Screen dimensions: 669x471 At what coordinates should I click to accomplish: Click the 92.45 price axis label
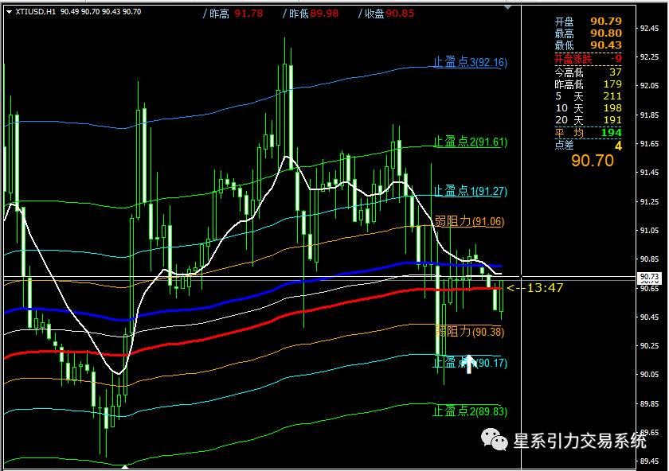pyautogui.click(x=649, y=29)
